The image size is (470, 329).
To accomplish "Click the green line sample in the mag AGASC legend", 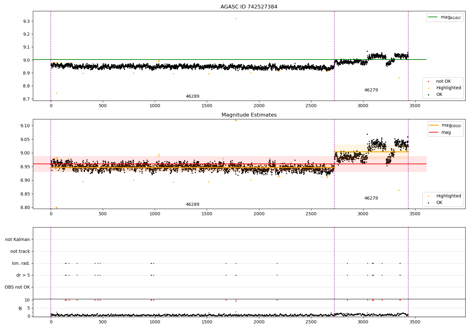I will 433,17.
